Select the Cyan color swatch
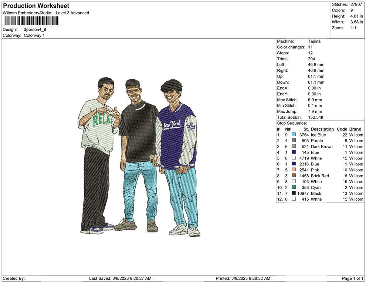 point(294,187)
